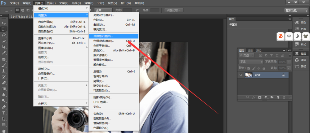Open the 基本功能 workspace dropdown
Viewport: 310px width, 133px height.
[x=296, y=11]
